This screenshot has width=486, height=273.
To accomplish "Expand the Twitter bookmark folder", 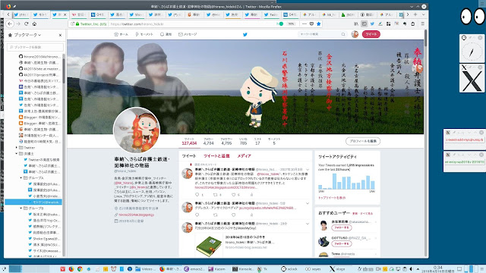I will pos(17,148).
